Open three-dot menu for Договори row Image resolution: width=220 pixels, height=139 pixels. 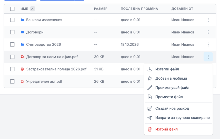(x=208, y=32)
